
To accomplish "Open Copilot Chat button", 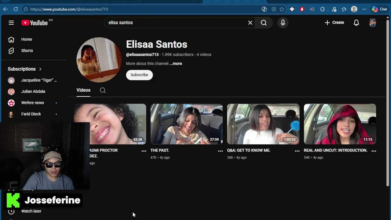I will tap(379, 9).
